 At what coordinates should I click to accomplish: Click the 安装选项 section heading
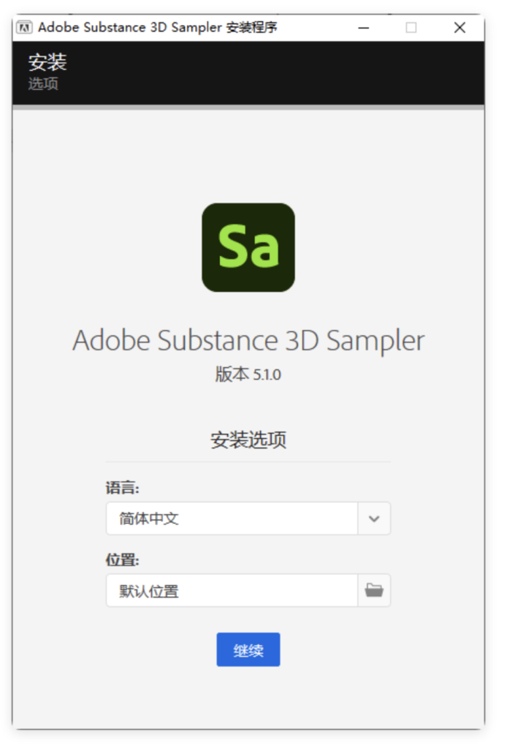[x=248, y=440]
